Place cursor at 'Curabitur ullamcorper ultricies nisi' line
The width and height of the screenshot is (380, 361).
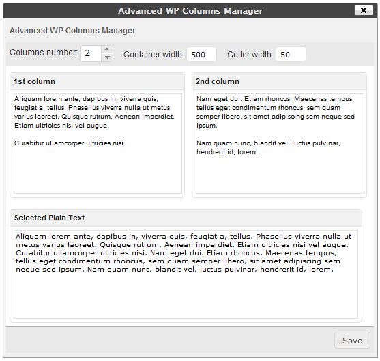(x=70, y=143)
